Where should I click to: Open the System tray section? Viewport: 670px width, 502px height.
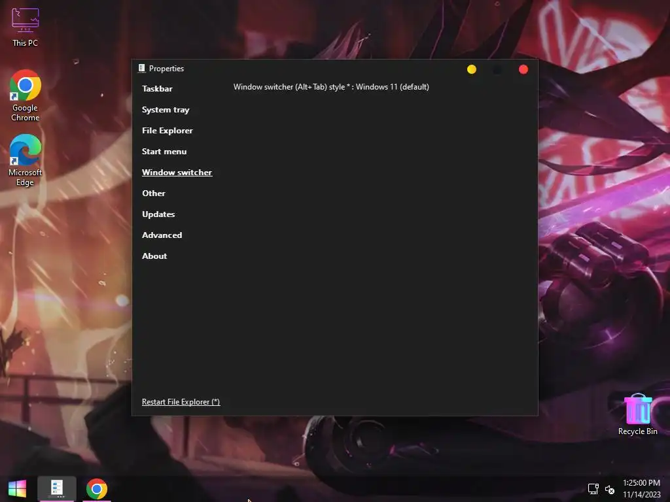pyautogui.click(x=166, y=110)
